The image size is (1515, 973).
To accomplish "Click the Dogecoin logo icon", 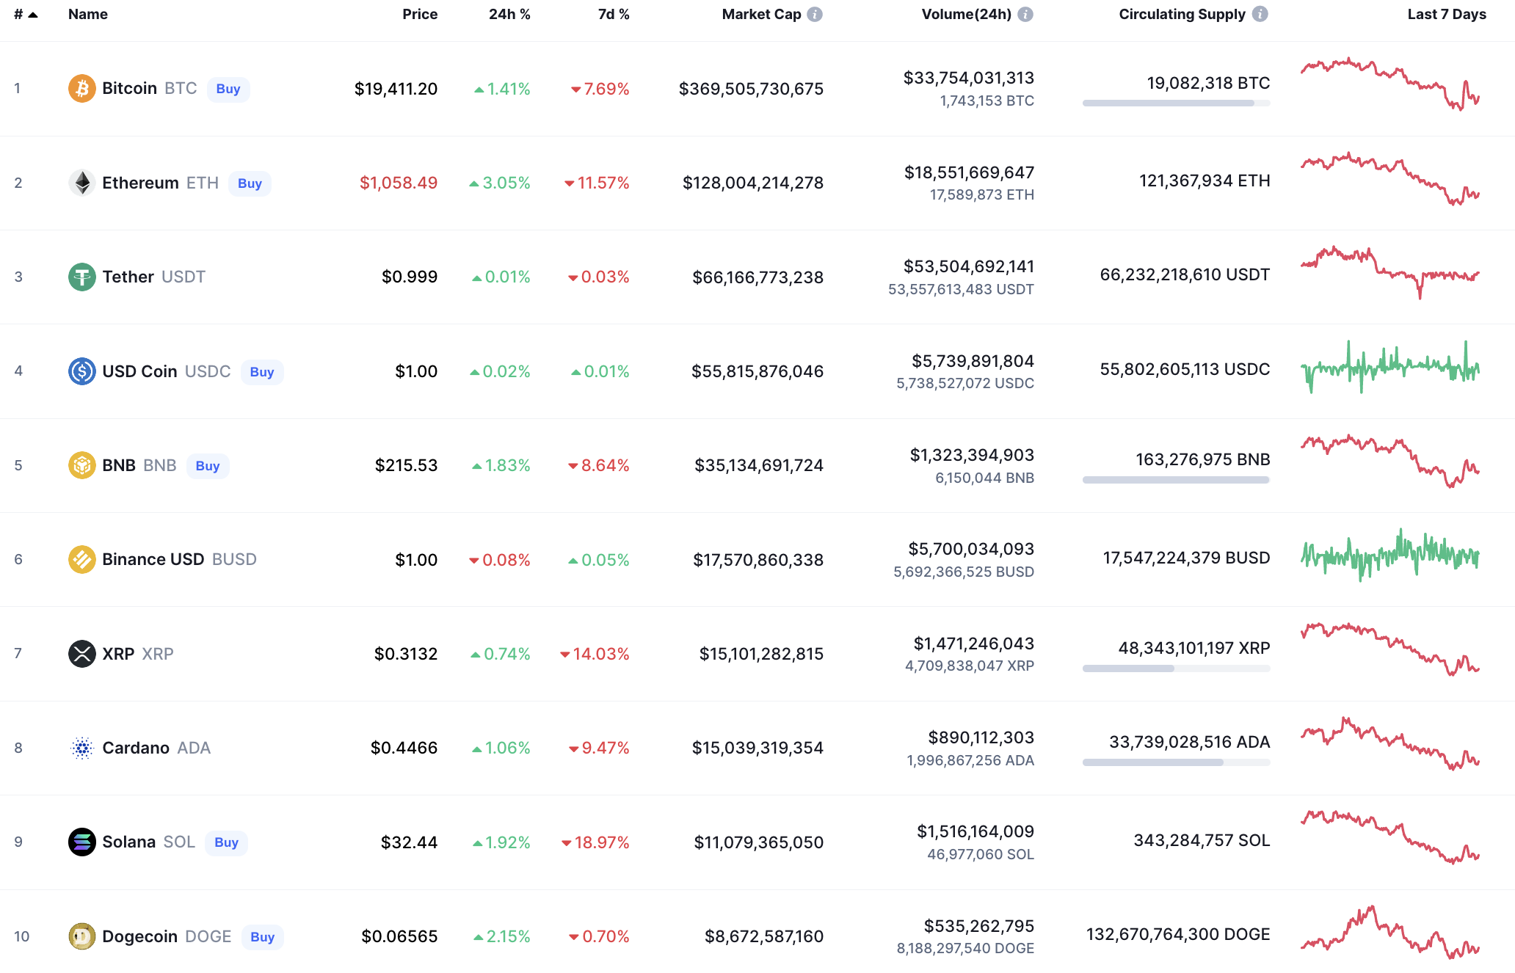I will 81,936.
